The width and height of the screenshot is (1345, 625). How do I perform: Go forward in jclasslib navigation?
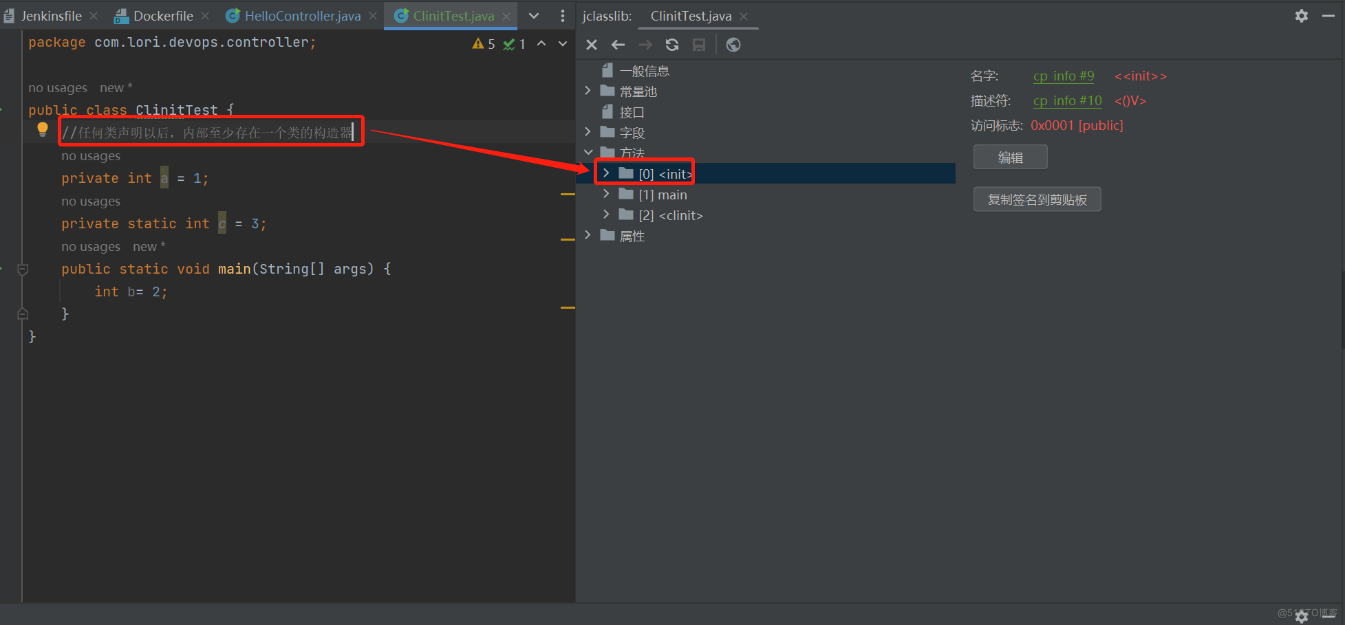coord(645,45)
